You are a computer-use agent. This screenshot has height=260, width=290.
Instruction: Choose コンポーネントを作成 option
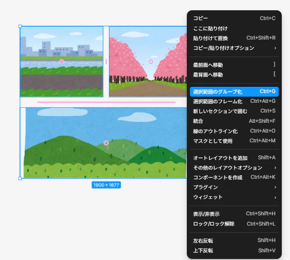(x=234, y=177)
